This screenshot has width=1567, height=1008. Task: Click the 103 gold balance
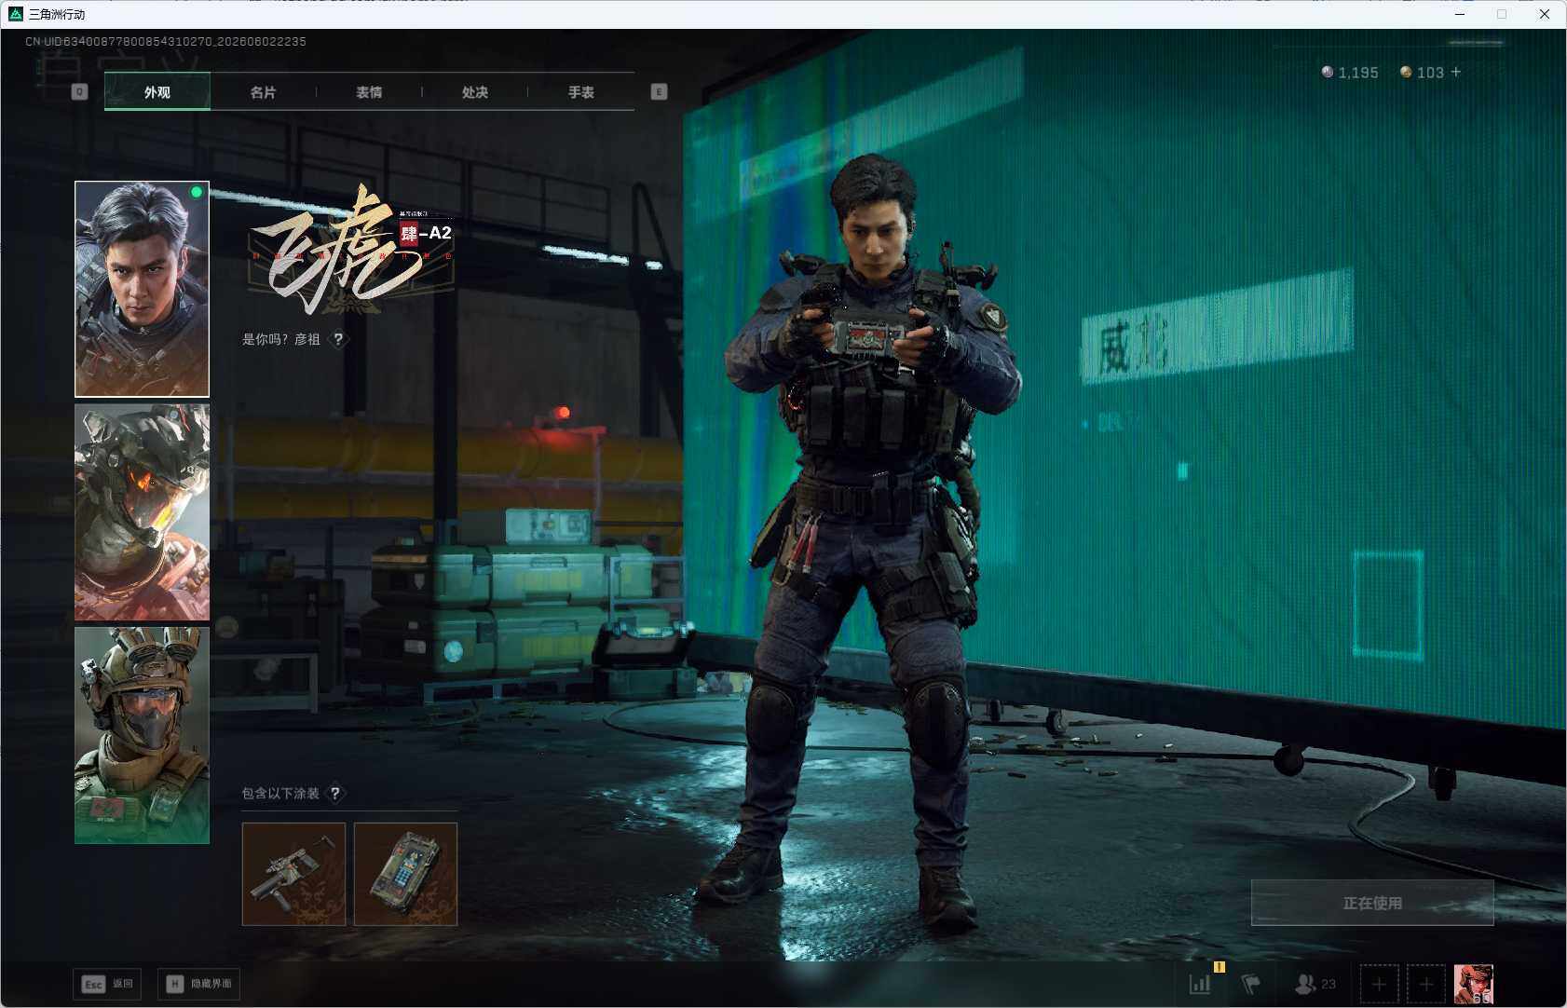coord(1430,73)
